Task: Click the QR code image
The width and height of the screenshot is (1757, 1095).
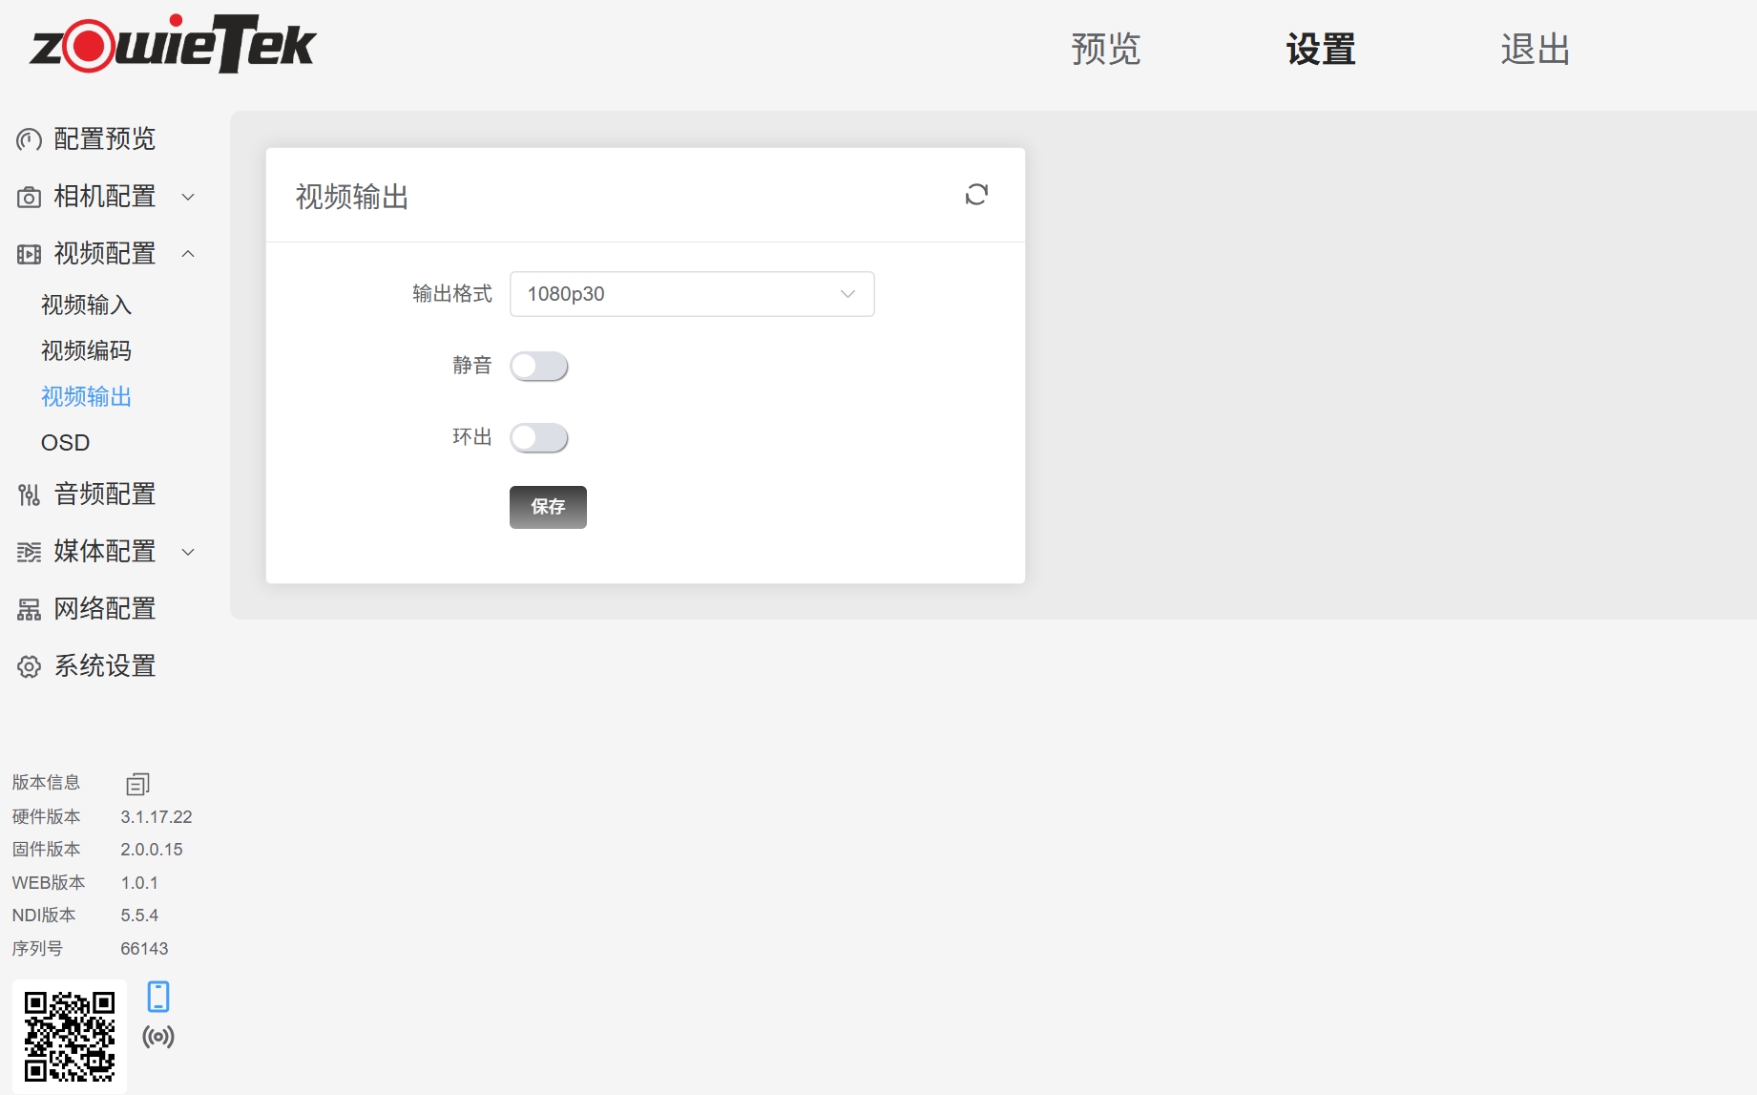Action: pos(70,1036)
